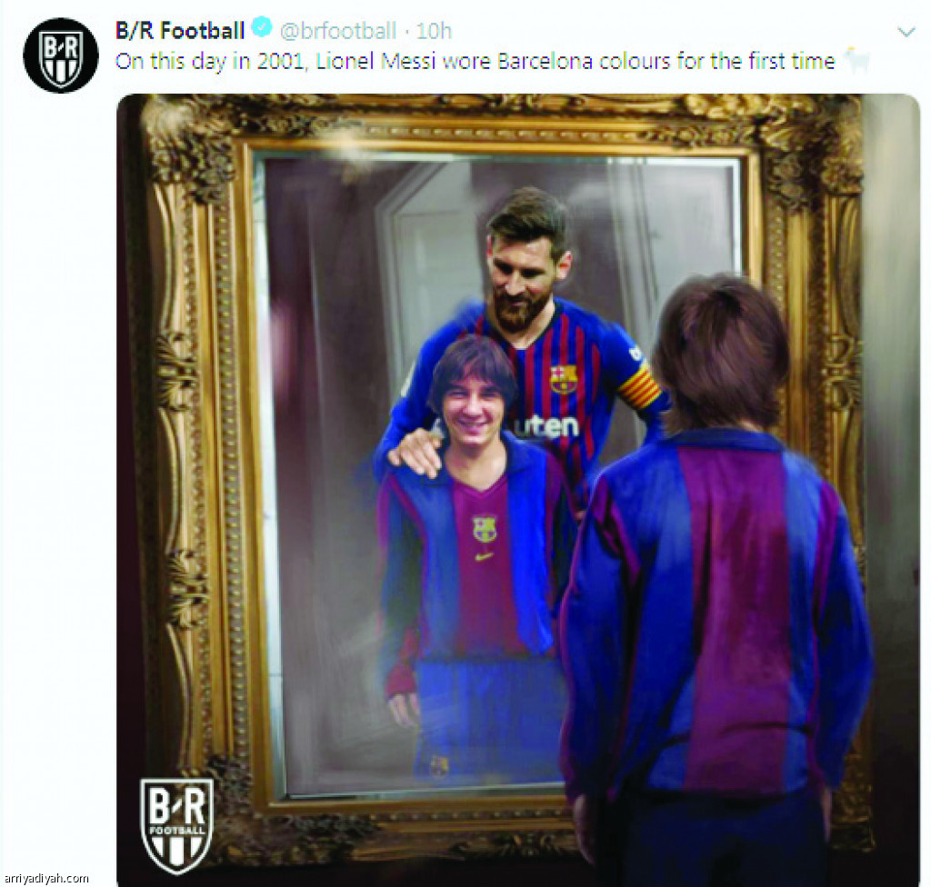
Task: Click the 'uten' sponsor lettering on jersey
Action: pyautogui.click(x=547, y=426)
